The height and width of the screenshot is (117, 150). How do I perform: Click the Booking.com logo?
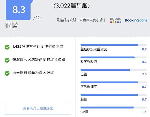pos(136,20)
